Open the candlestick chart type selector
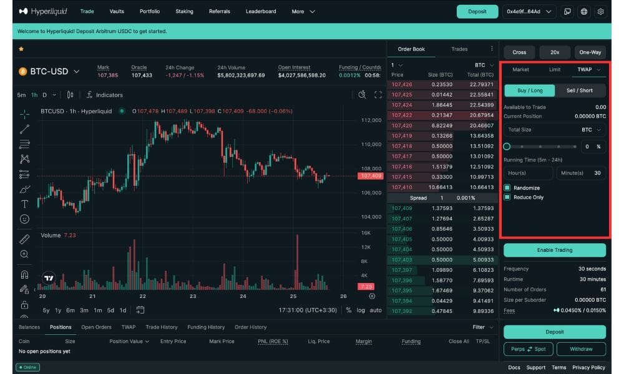Viewport: 624px width, 374px height. tap(70, 95)
